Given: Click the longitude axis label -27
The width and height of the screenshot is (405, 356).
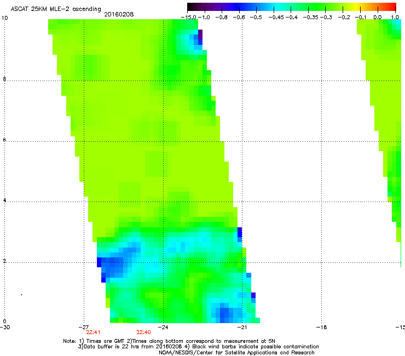Looking at the screenshot, I should [x=84, y=328].
